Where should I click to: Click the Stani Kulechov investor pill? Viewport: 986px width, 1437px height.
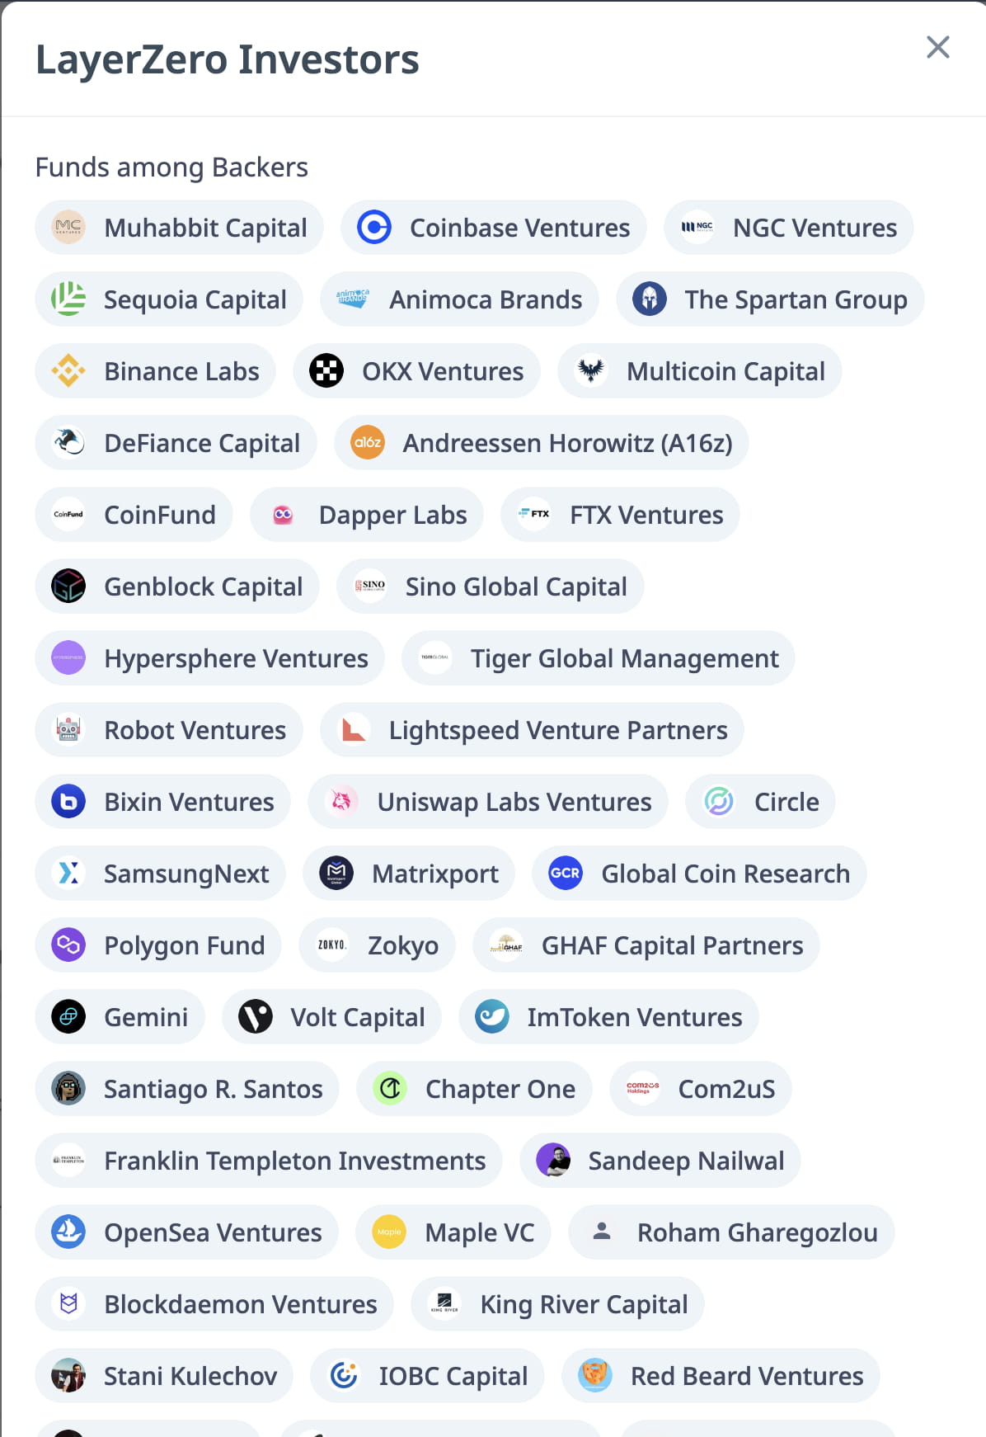click(x=163, y=1376)
